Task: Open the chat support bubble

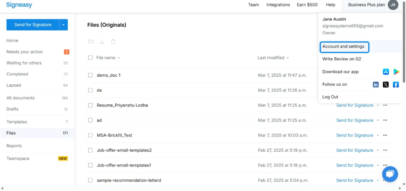Action: (390, 174)
